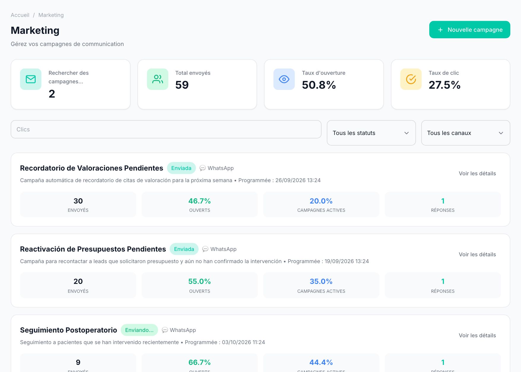This screenshot has height=372, width=521.
Task: Click the Enviada badge on Recordatorio campaign
Action: click(x=181, y=168)
